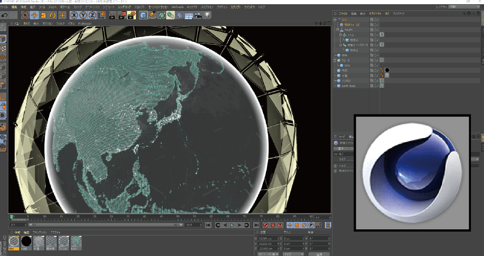Toggle Parameter P keyframe recording icon
Viewport: 484px width, 256px height.
point(311,225)
